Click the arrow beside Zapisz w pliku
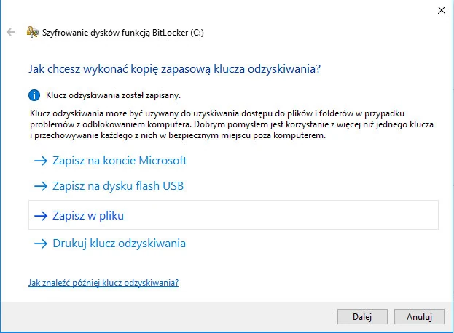Image resolution: width=454 pixels, height=333 pixels. 41,216
